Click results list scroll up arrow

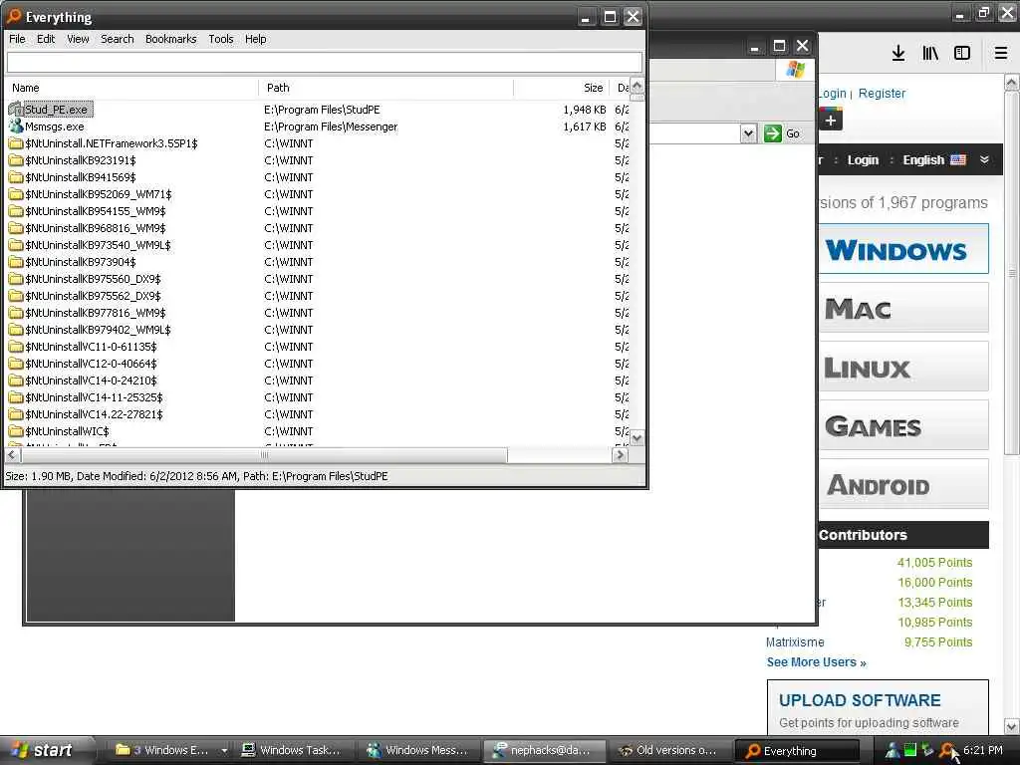coord(637,86)
